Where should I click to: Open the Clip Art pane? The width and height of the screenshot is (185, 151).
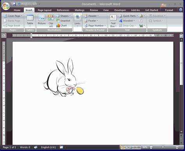51,21
